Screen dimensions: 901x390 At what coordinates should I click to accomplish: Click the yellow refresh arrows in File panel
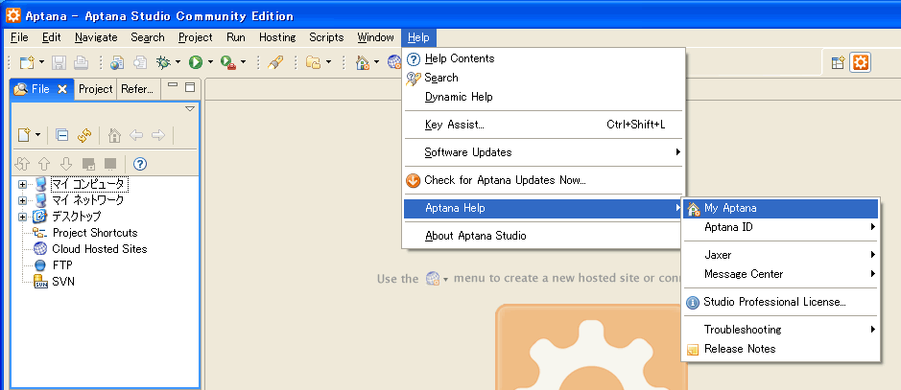pos(84,135)
